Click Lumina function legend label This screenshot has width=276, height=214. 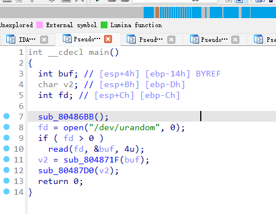136,25
